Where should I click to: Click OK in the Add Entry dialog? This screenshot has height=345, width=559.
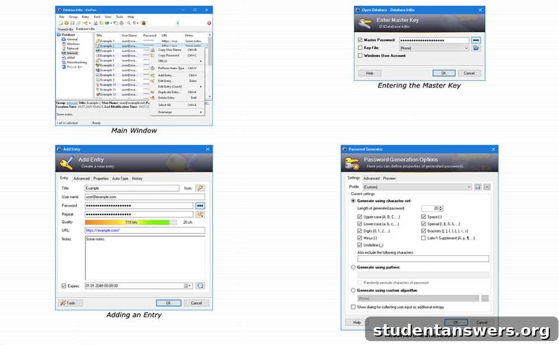point(169,303)
